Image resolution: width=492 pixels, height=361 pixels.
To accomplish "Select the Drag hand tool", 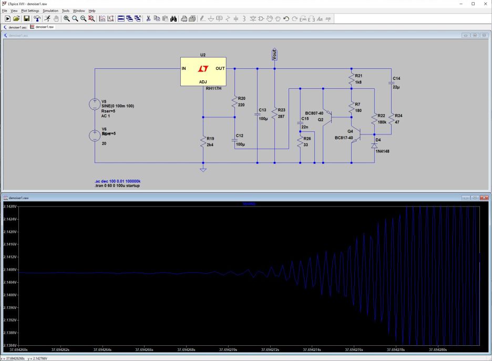I will [278, 19].
